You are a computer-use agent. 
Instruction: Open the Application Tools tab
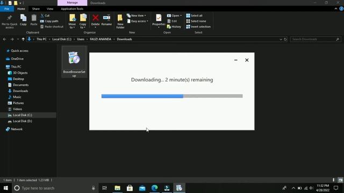tap(72, 9)
